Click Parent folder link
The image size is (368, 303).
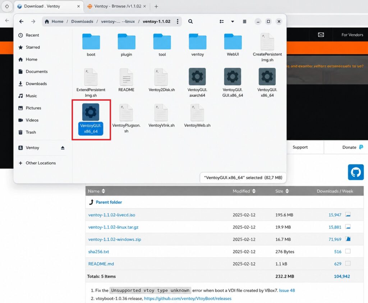[x=109, y=202]
